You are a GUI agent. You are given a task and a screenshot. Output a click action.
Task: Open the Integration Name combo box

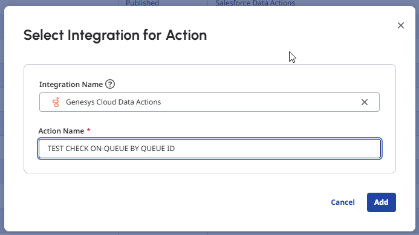pos(209,102)
